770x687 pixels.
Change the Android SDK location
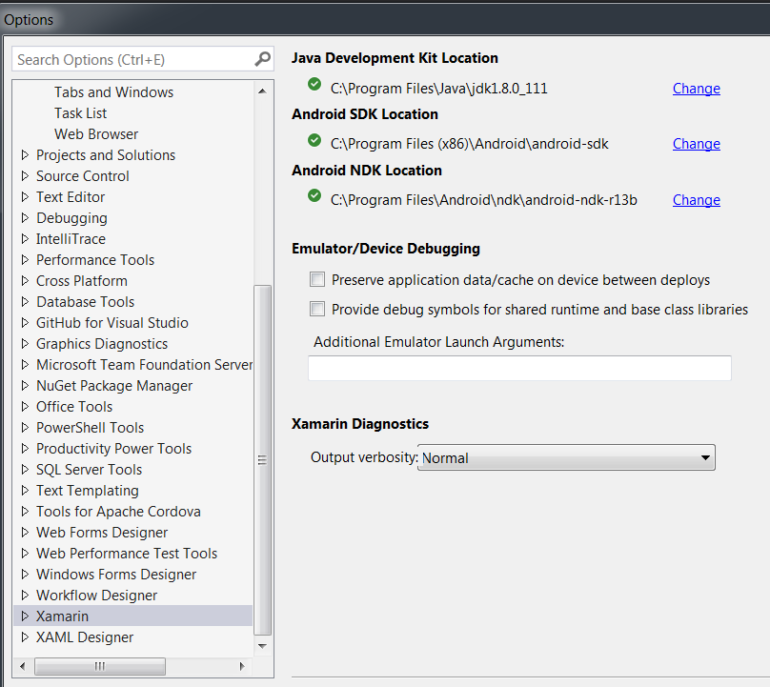click(697, 144)
